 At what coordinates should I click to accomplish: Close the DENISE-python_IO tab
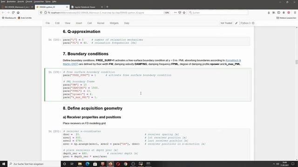point(67,7)
